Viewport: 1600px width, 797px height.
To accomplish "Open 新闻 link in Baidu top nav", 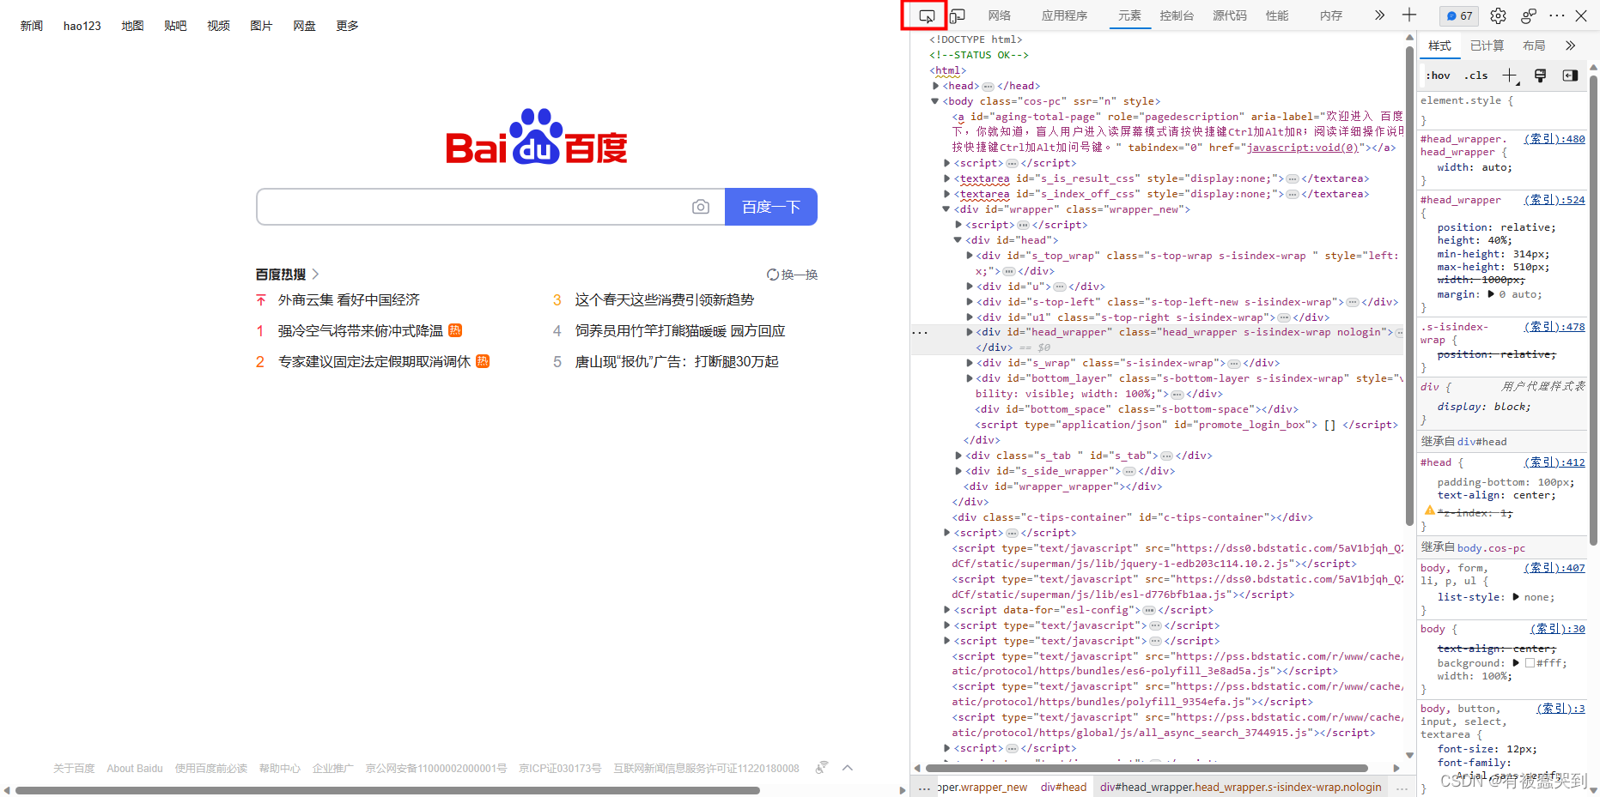I will point(32,26).
